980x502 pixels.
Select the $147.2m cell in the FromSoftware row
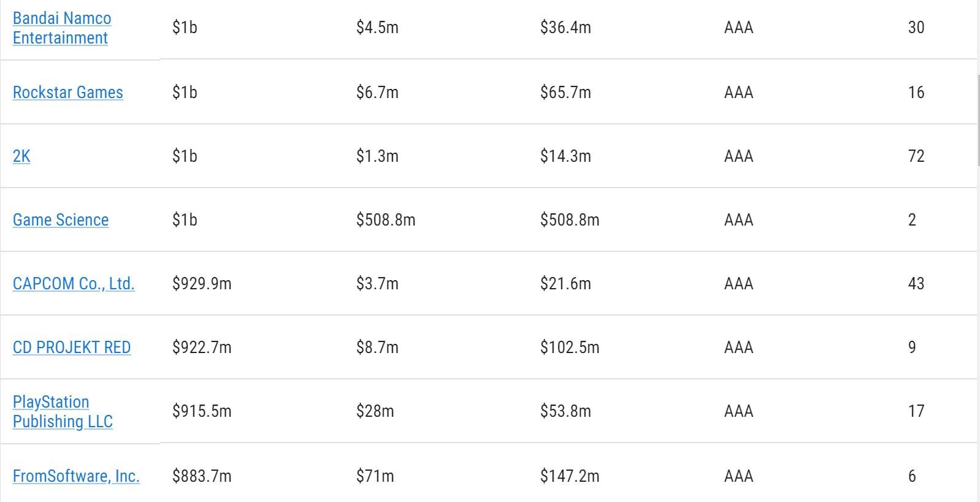[569, 476]
